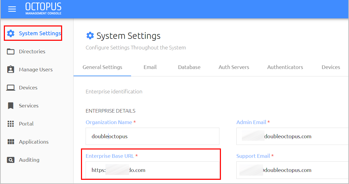The image size is (349, 184).
Task: Open the Authenticators tab
Action: [x=285, y=67]
